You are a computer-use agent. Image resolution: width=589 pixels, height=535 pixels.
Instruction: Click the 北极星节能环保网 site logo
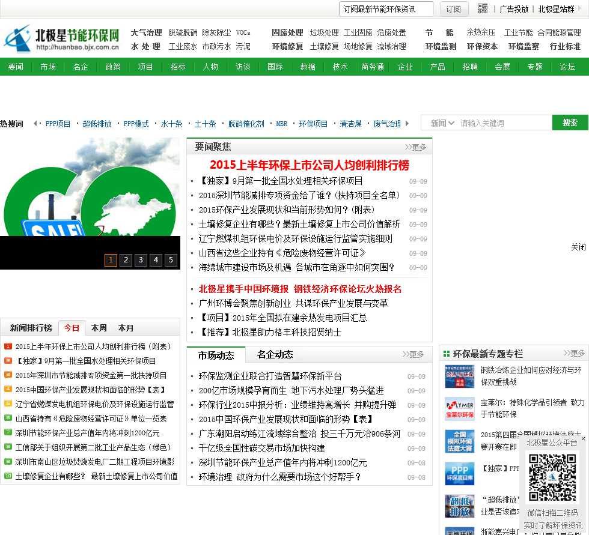[61, 39]
